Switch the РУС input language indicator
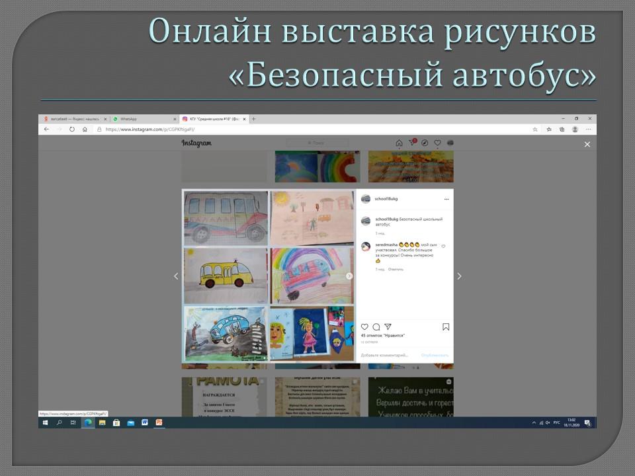The height and width of the screenshot is (476, 635). 556,422
